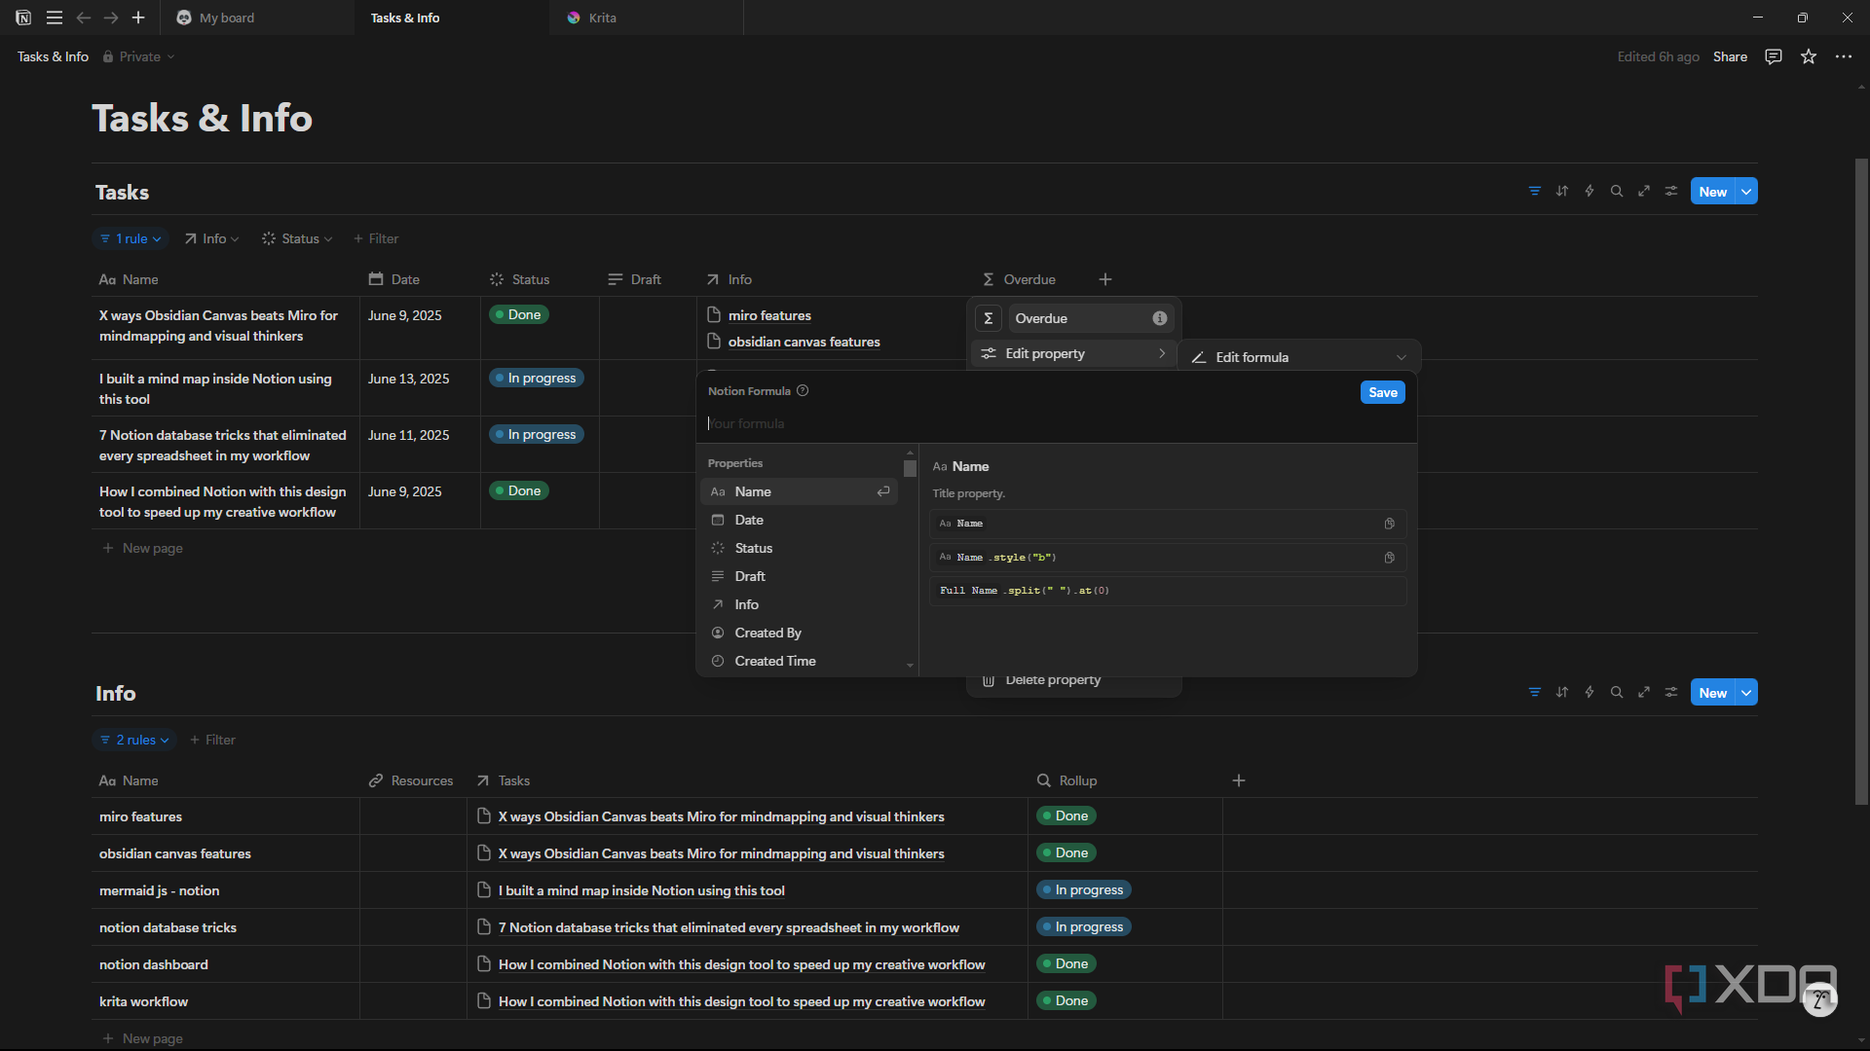Click the info icon next to Overdue field

point(1160,318)
